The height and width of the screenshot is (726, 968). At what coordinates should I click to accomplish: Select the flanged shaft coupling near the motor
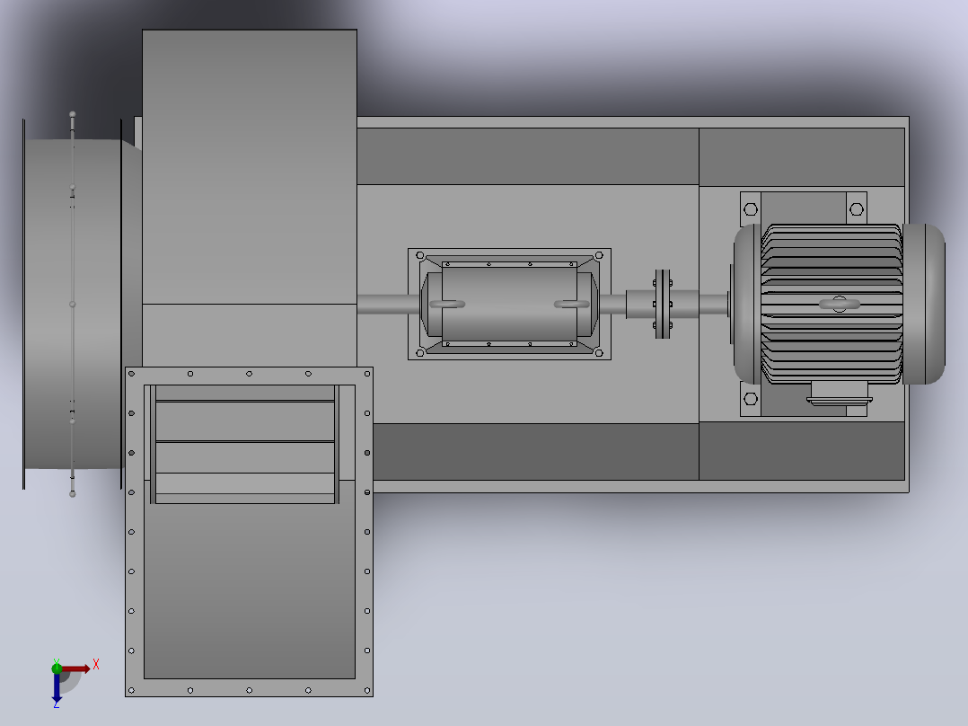point(663,304)
